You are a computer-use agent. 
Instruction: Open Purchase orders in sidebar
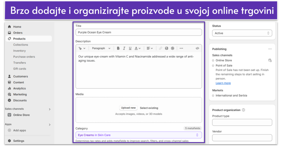pos(24,57)
